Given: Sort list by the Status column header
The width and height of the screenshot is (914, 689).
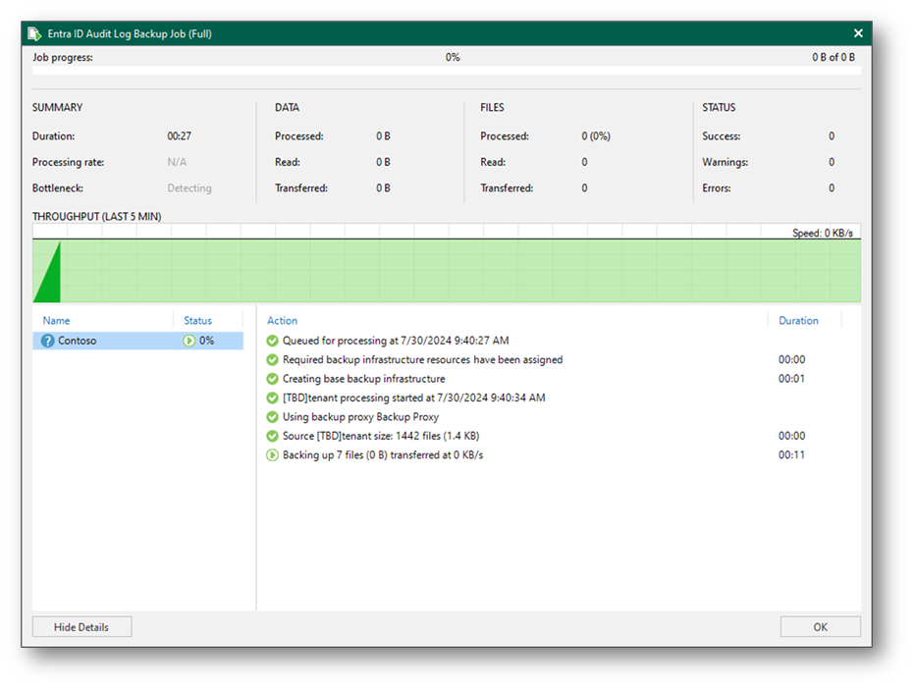Looking at the screenshot, I should coord(197,321).
